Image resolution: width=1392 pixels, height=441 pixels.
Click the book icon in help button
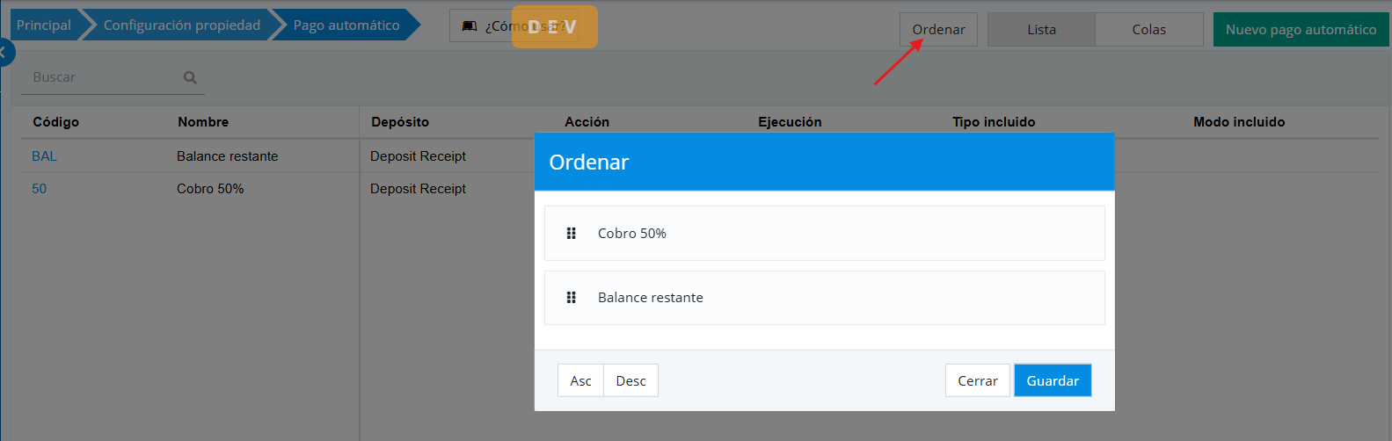point(470,26)
